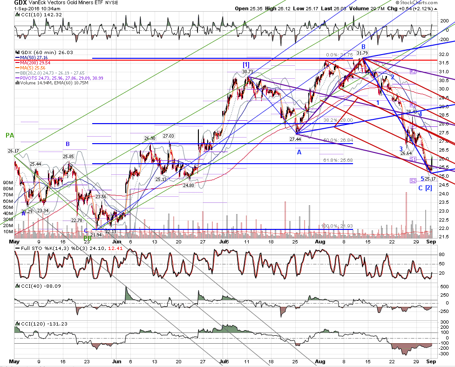Click the R1 pivot marker box
The width and height of the screenshot is (455, 367).
tap(413, 104)
